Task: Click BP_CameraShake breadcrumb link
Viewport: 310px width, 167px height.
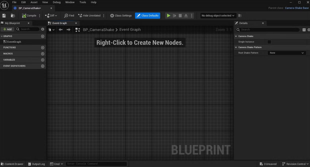Action: [x=99, y=30]
